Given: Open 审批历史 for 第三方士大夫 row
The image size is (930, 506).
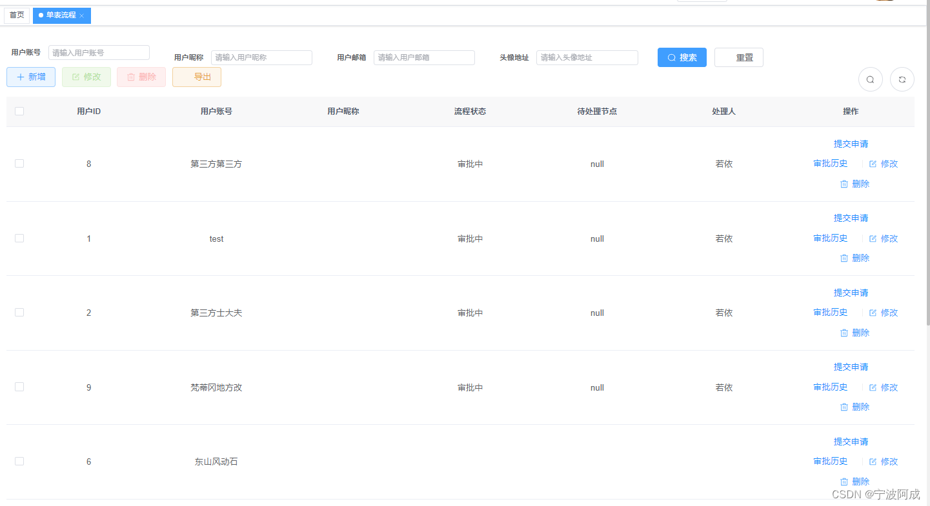Looking at the screenshot, I should [830, 312].
